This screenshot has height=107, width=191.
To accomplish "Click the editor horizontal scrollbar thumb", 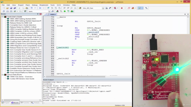I will 76,77.
